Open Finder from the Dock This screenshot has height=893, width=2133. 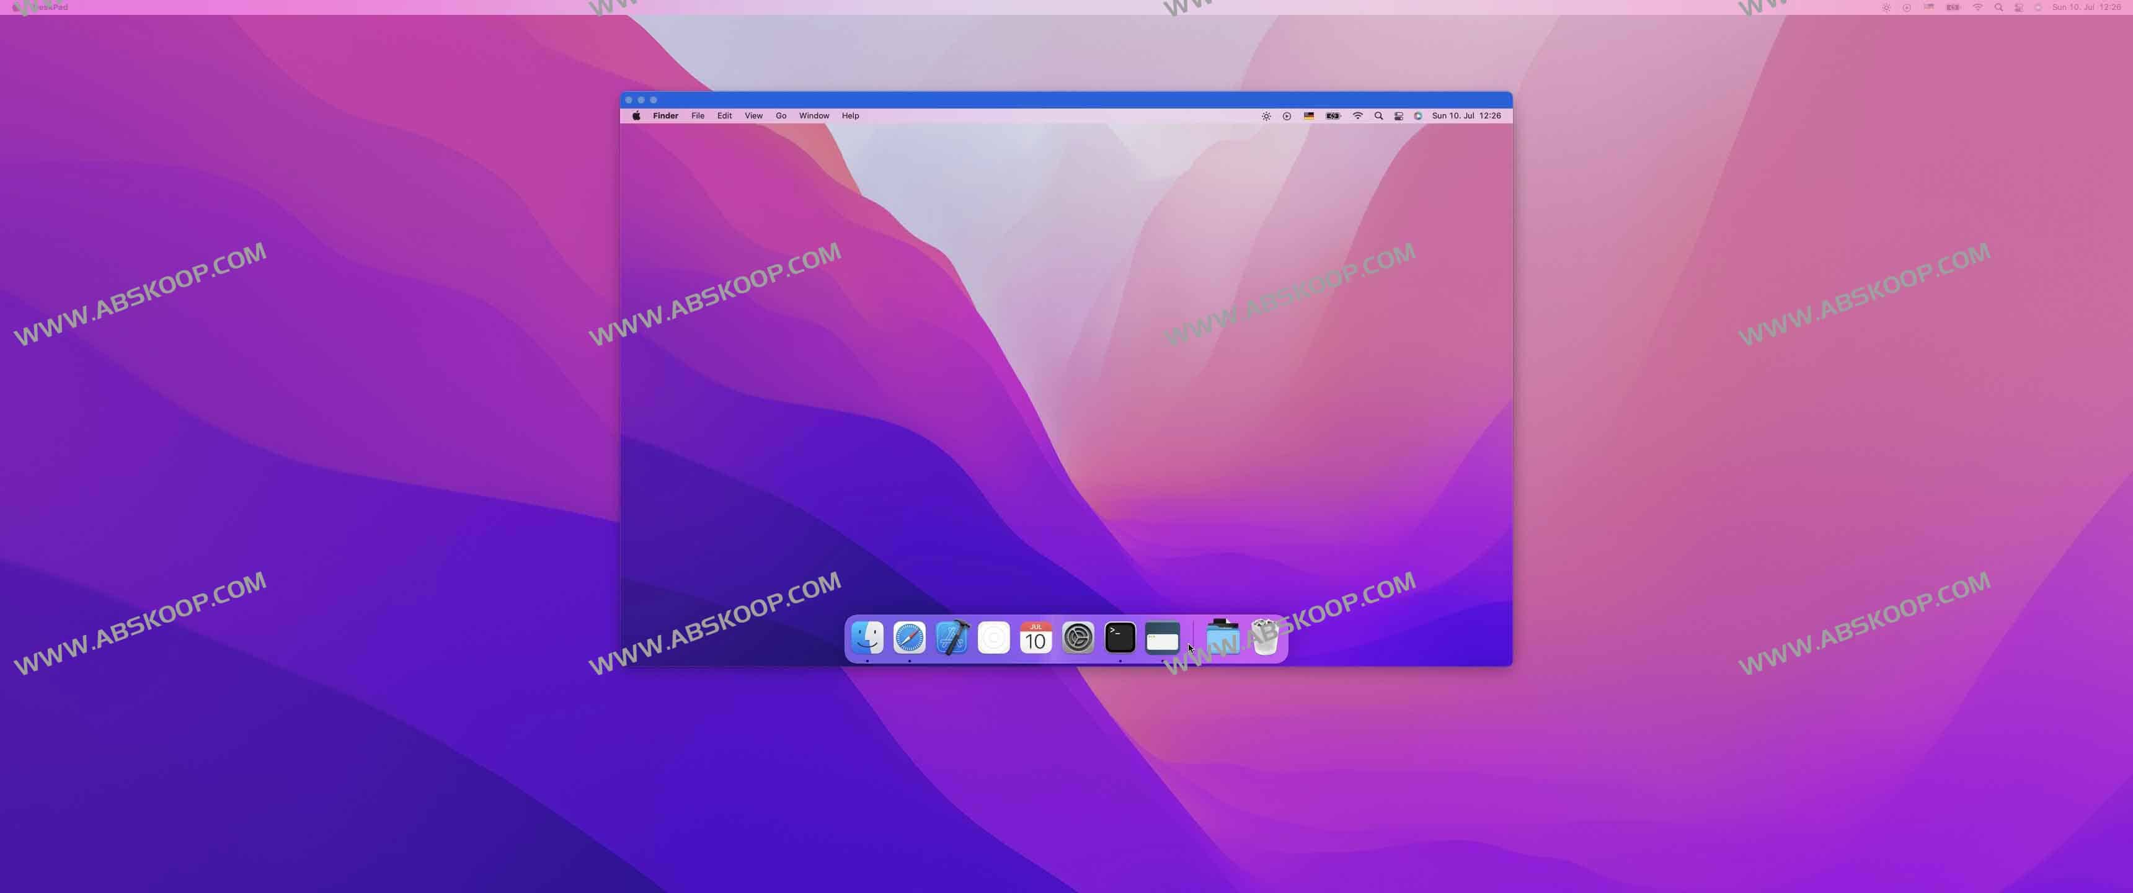[x=866, y=638]
